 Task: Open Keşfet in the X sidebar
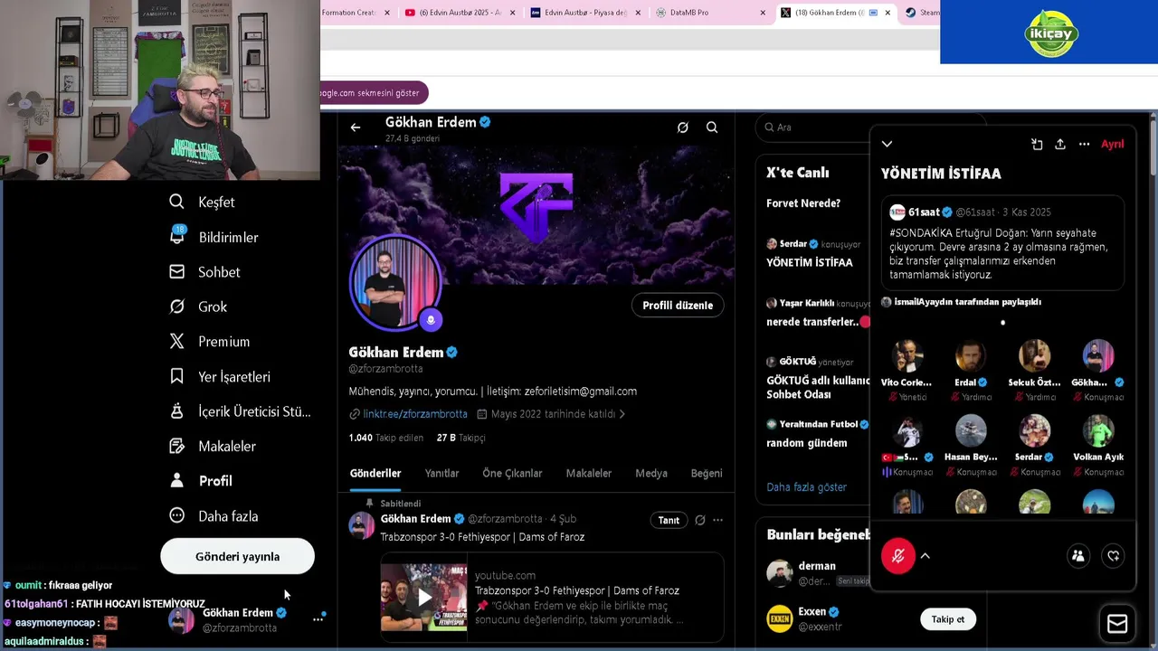[x=203, y=203]
